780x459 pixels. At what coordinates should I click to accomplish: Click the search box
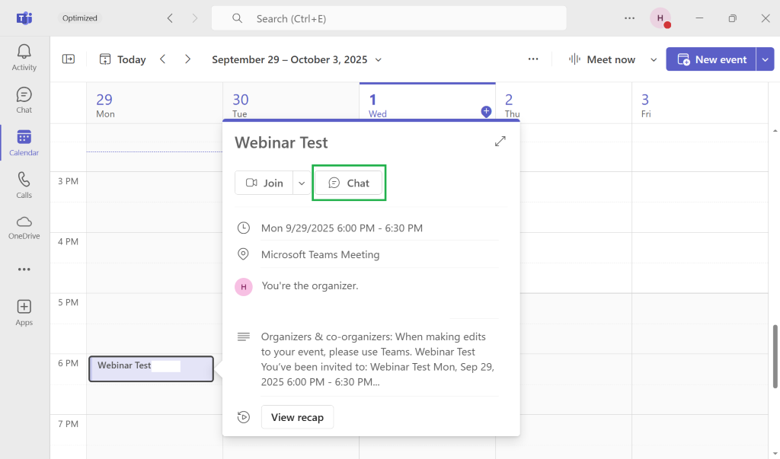389,18
